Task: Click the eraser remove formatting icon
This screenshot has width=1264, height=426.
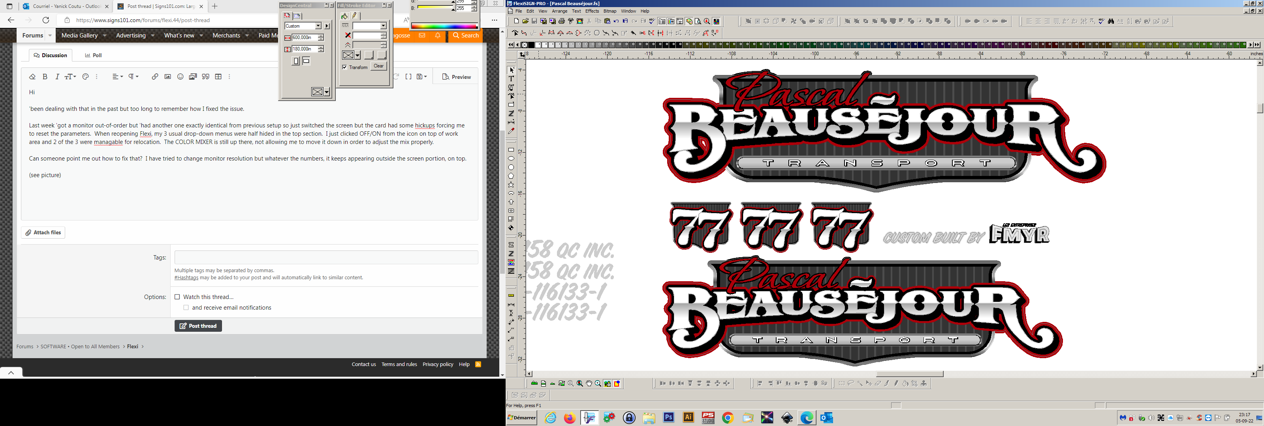Action: coord(32,77)
